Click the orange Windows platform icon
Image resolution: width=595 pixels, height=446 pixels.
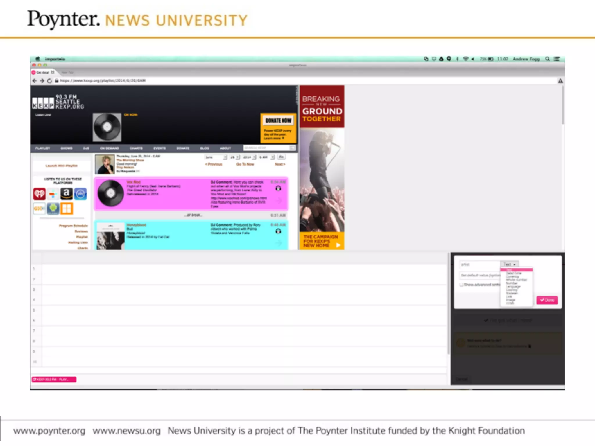[x=67, y=208]
